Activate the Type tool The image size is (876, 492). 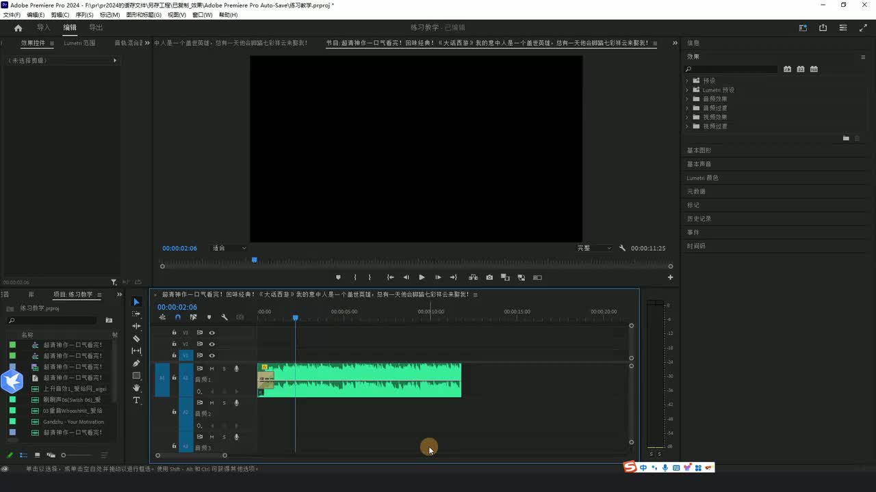(x=136, y=400)
